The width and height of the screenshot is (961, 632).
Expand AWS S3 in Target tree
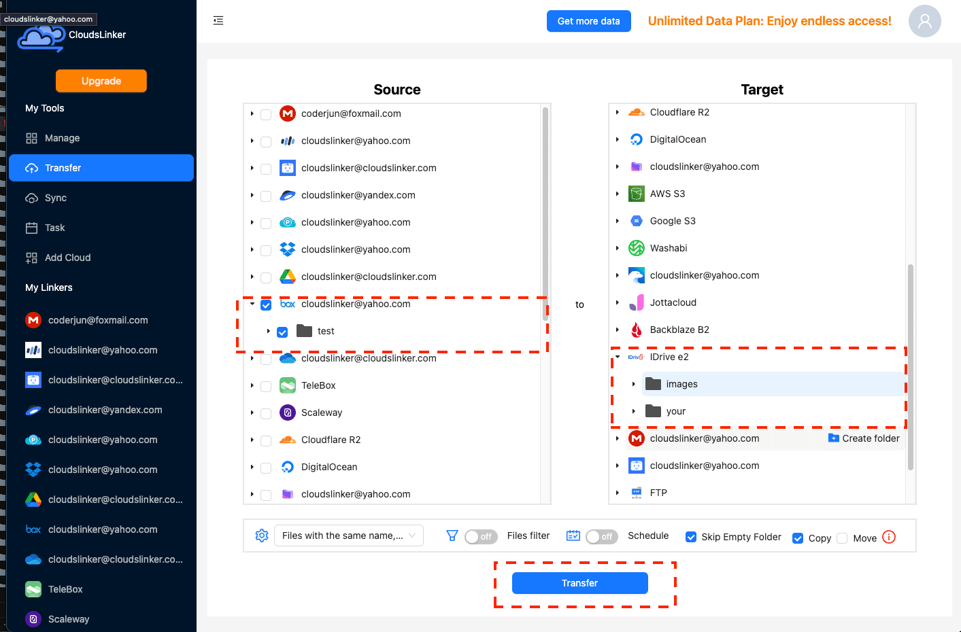[x=618, y=194]
